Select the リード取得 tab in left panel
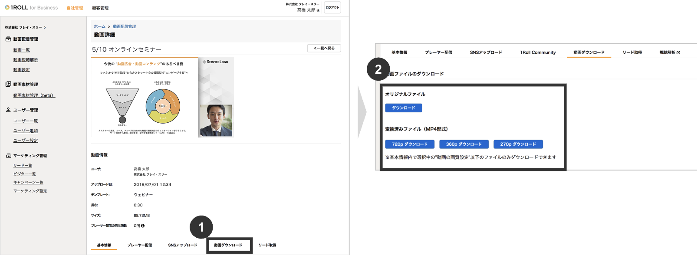 267,245
